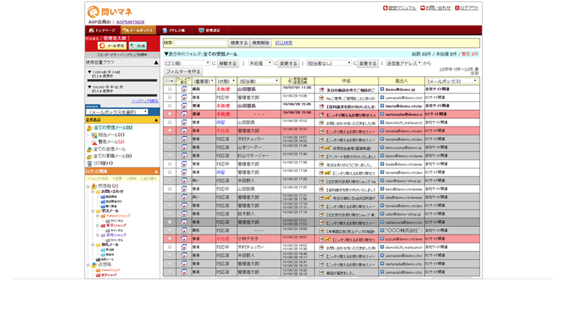Viewport: 567px width, 318px height.
Task: Click the 移動する button
Action: [x=227, y=64]
